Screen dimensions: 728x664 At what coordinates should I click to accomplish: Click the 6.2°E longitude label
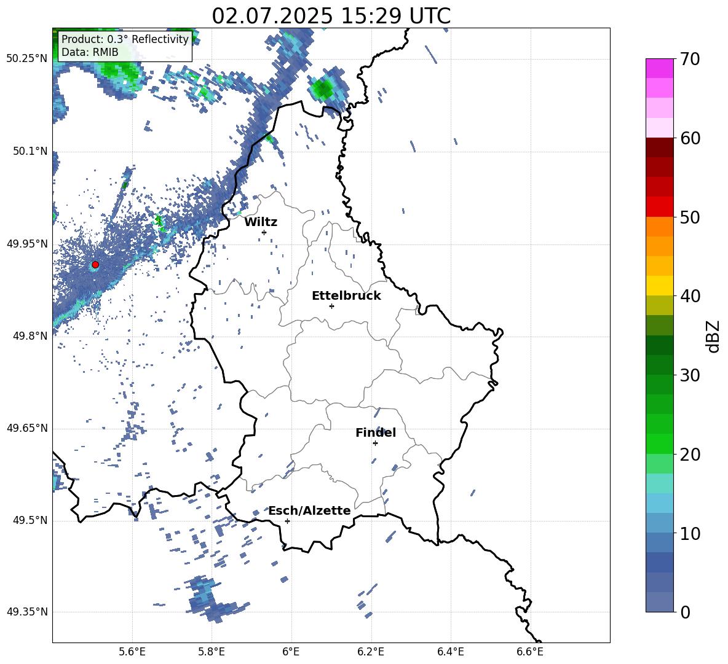[x=371, y=652]
